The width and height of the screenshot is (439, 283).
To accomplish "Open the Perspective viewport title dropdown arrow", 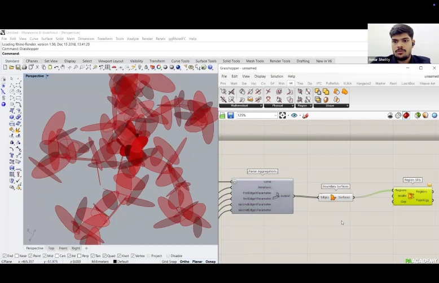I will tap(47, 76).
